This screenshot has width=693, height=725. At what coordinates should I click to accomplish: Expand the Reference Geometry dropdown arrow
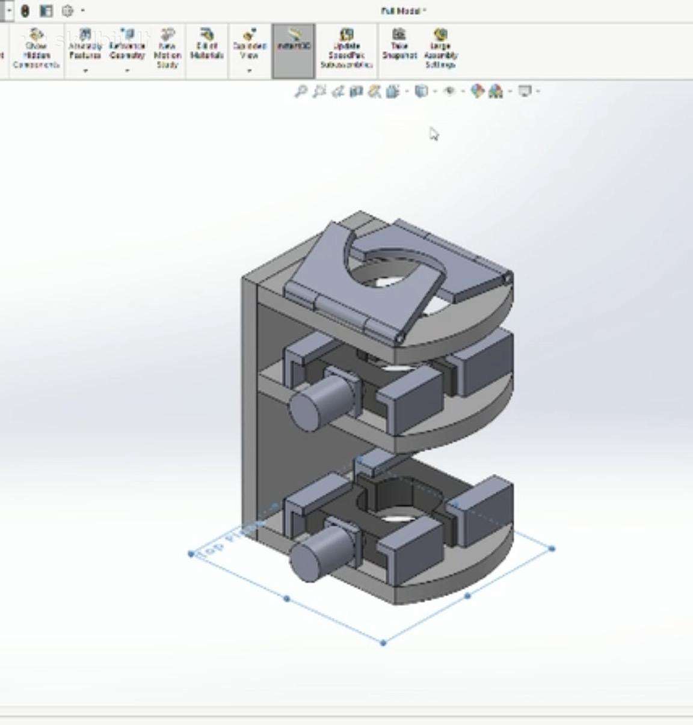click(127, 71)
